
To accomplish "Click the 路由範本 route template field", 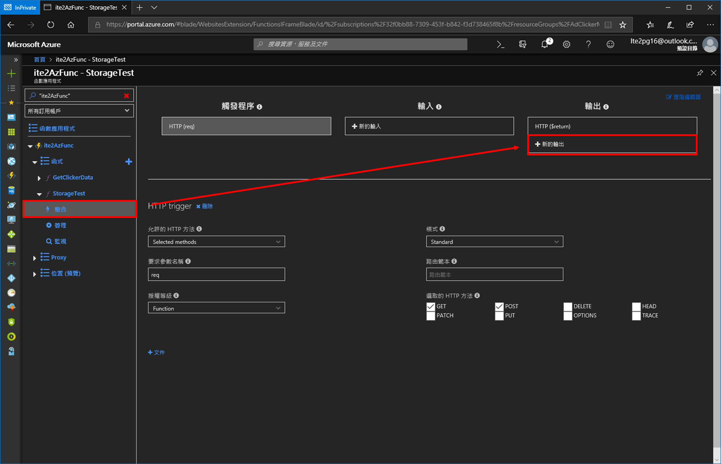I will pyautogui.click(x=494, y=275).
